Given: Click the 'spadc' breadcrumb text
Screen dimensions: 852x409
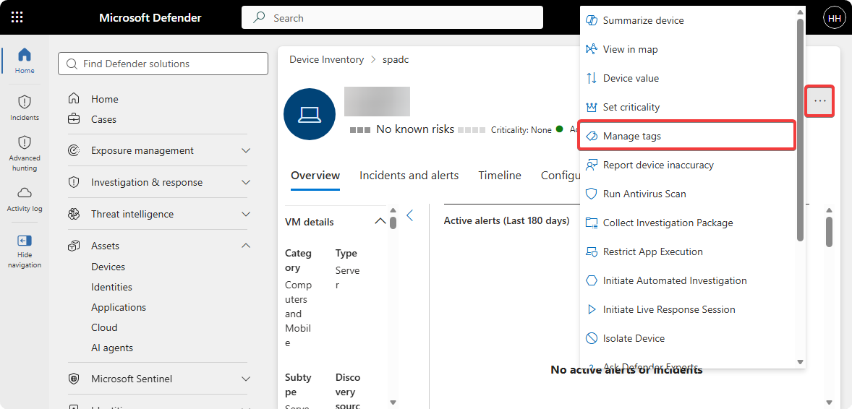Looking at the screenshot, I should (x=396, y=60).
